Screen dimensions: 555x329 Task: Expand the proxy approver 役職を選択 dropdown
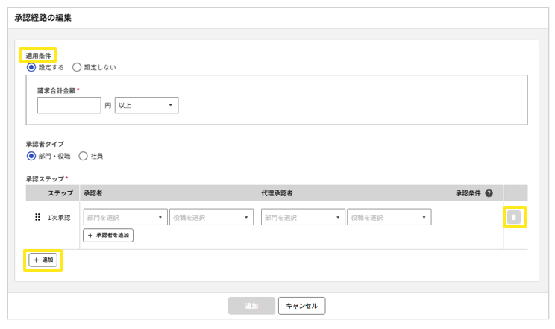[x=389, y=218]
